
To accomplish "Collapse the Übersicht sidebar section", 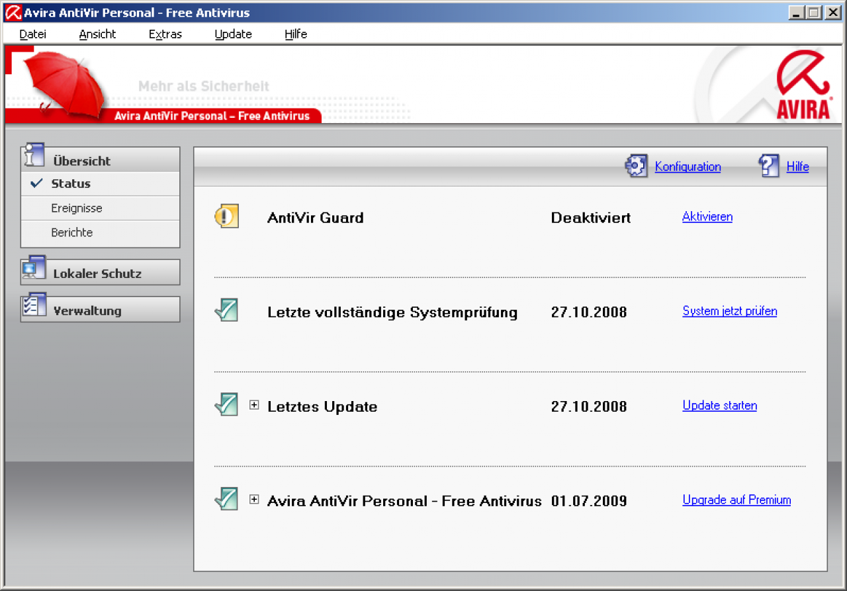I will [101, 159].
